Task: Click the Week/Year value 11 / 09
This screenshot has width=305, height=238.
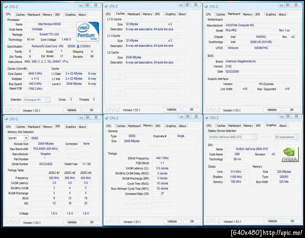Action: pyautogui.click(x=86, y=164)
